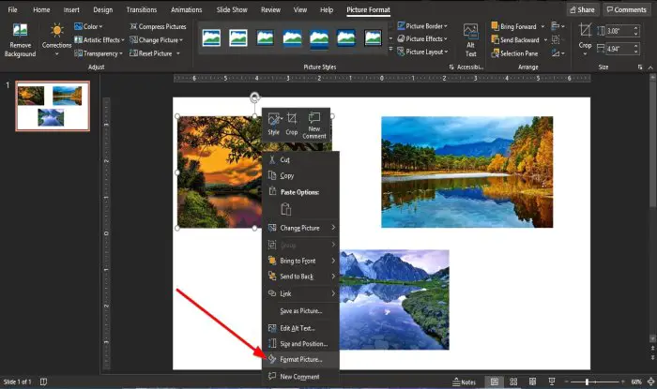Click the Compress Pictures icon
This screenshot has width=657, height=389.
pyautogui.click(x=159, y=26)
